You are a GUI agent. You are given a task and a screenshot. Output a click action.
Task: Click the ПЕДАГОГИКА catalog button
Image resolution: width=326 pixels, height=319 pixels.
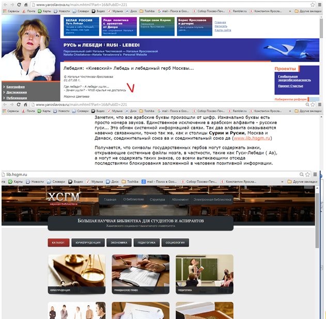[147, 242]
